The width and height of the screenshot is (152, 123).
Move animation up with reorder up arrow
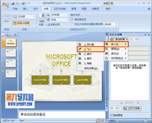pyautogui.click(x=121, y=103)
